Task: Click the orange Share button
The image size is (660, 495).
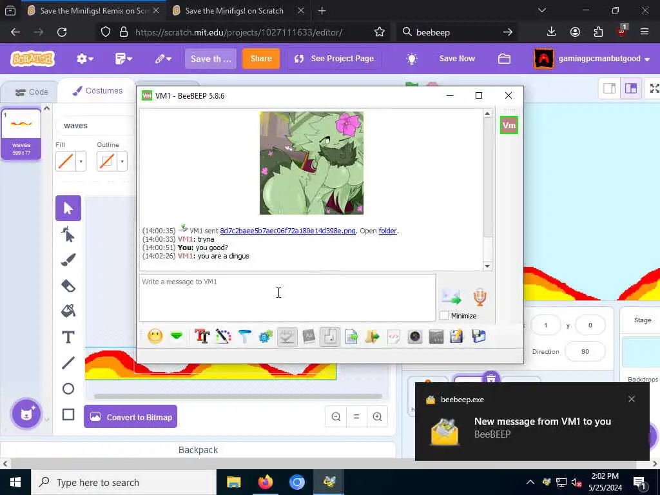Action: pos(261,59)
